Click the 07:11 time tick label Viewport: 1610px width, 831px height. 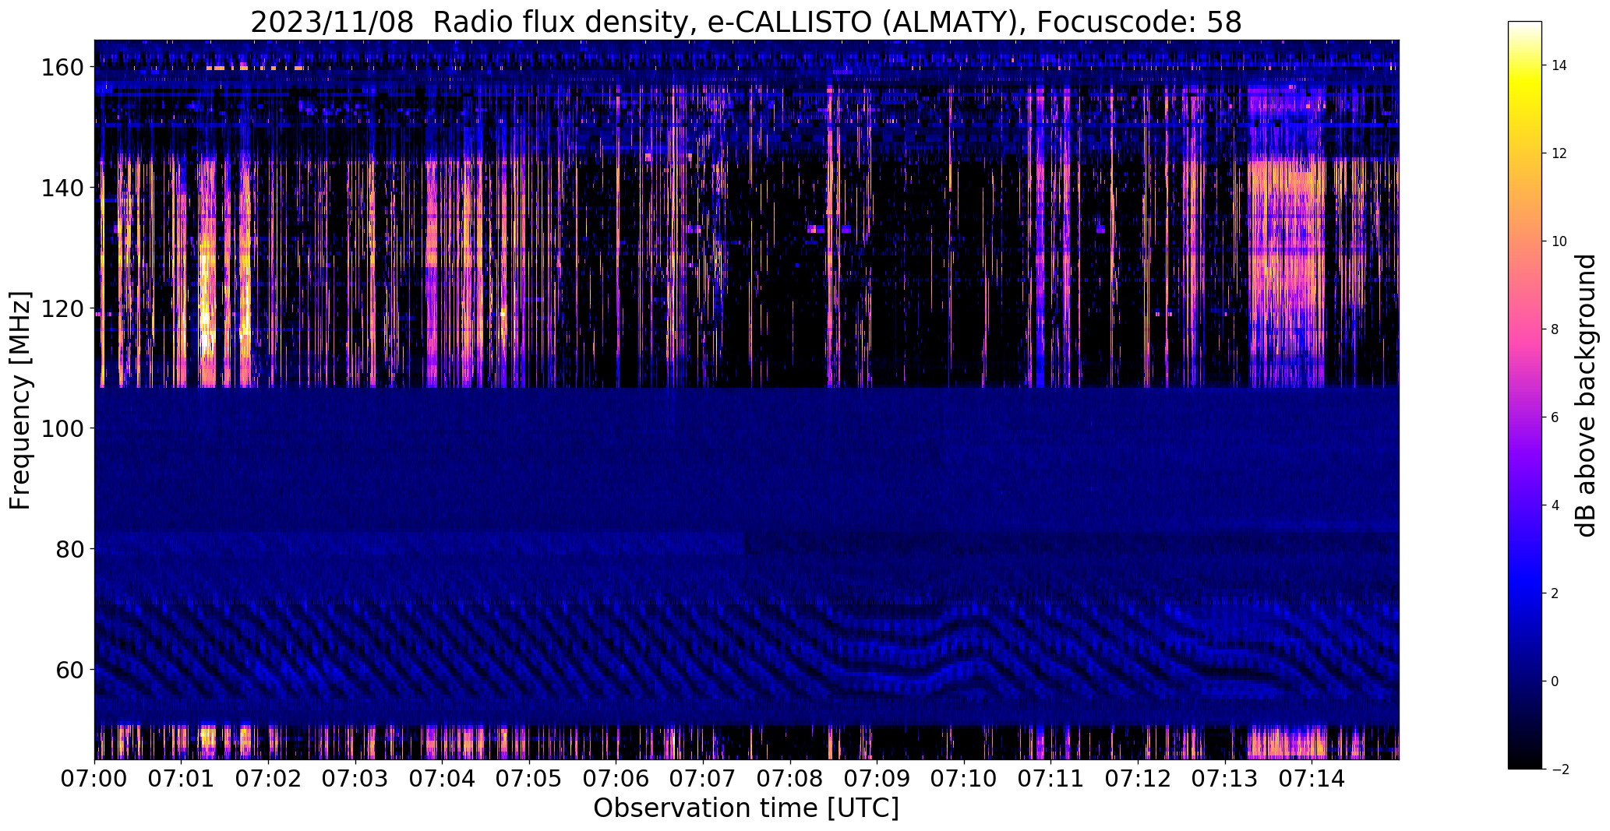(x=1051, y=778)
